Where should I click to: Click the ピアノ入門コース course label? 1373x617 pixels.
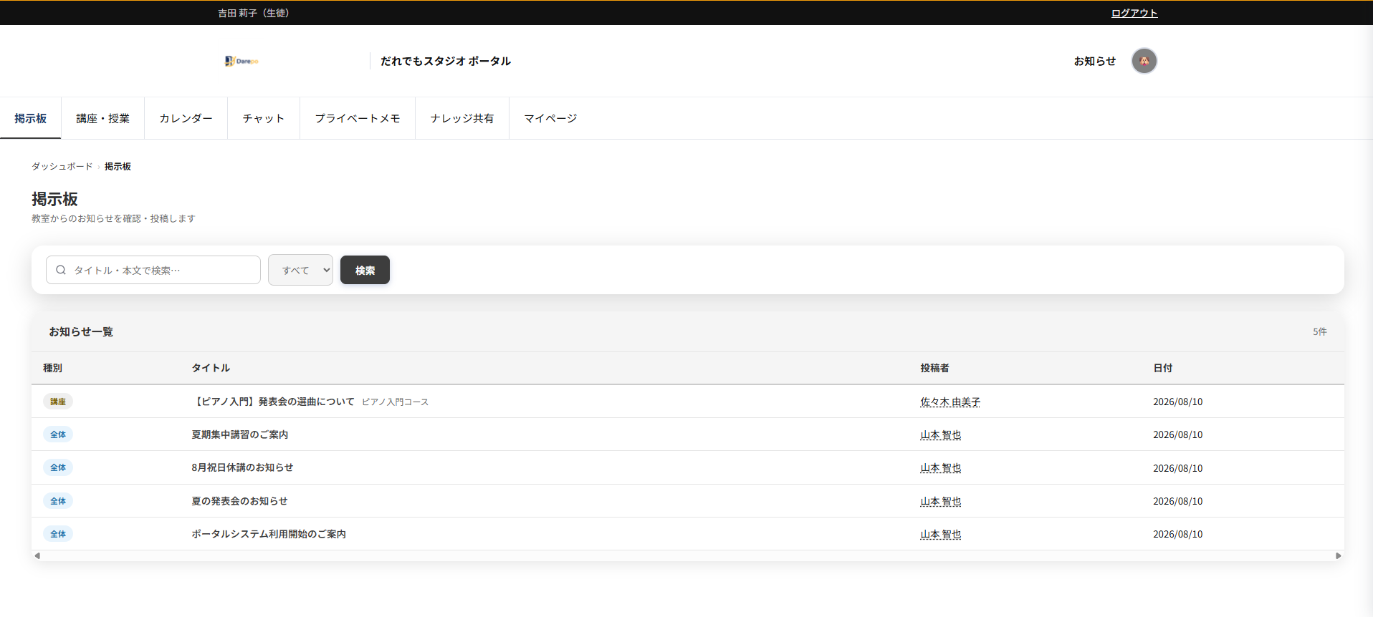(395, 402)
